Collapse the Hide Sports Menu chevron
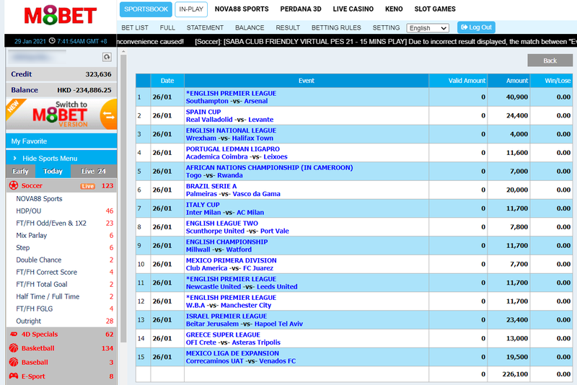The width and height of the screenshot is (577, 385). point(14,158)
